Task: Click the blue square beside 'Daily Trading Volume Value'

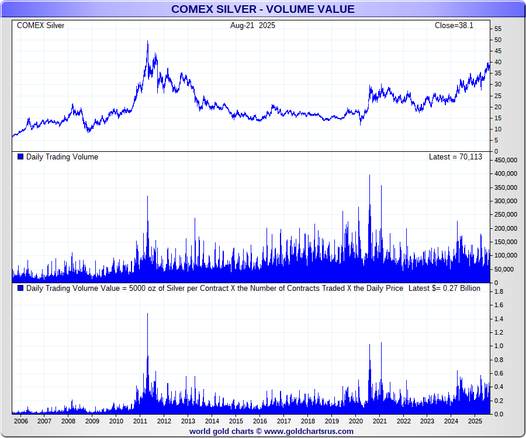Action: coord(20,288)
